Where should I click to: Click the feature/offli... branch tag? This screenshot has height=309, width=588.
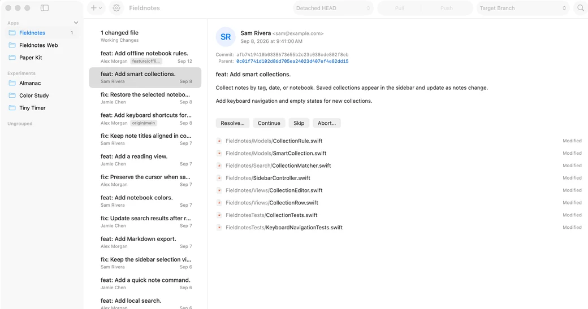coord(146,61)
